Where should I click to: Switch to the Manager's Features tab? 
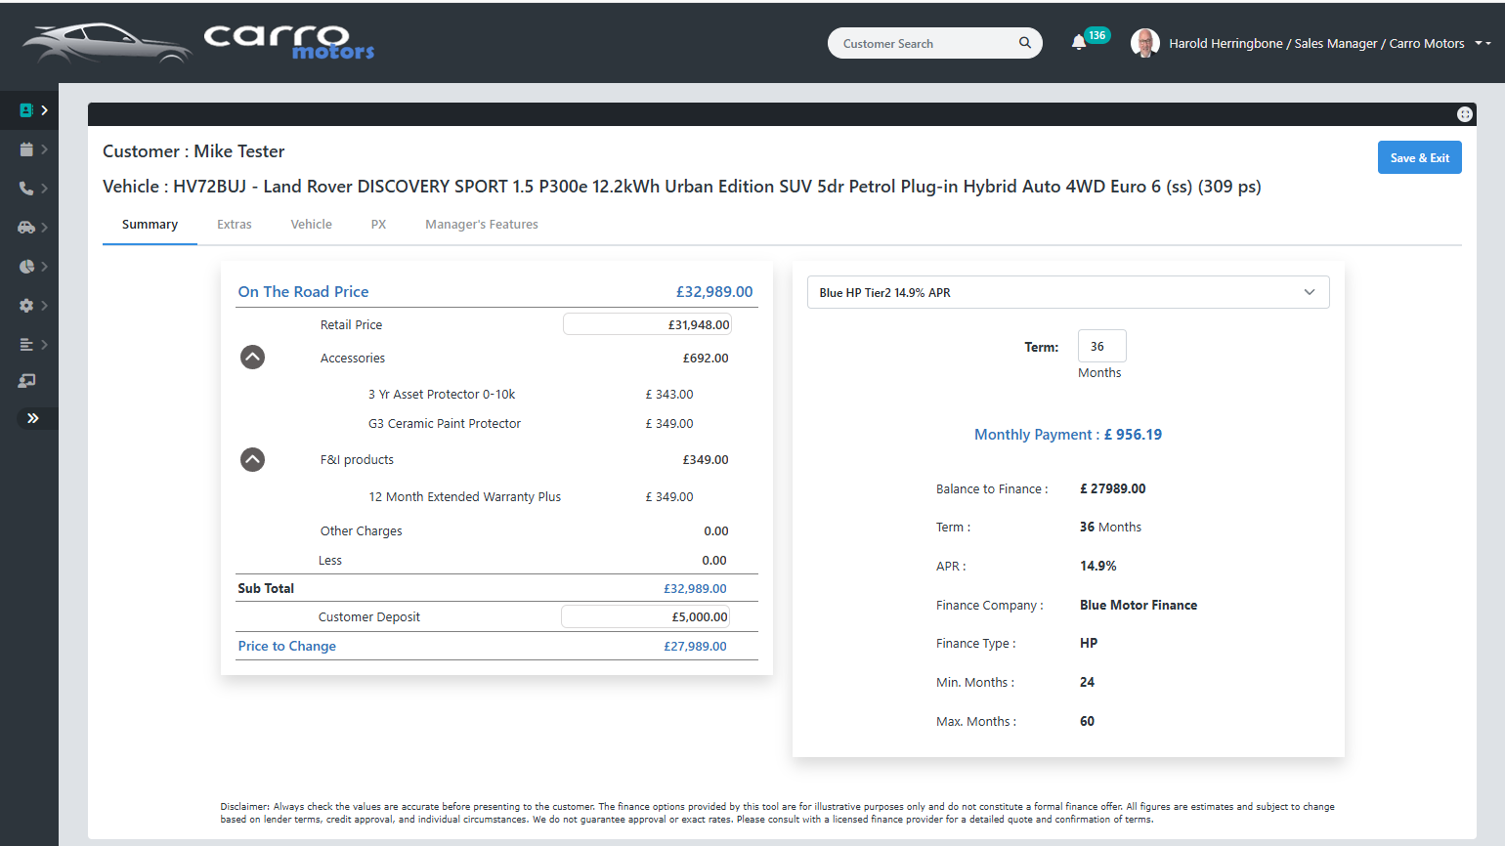pyautogui.click(x=481, y=225)
